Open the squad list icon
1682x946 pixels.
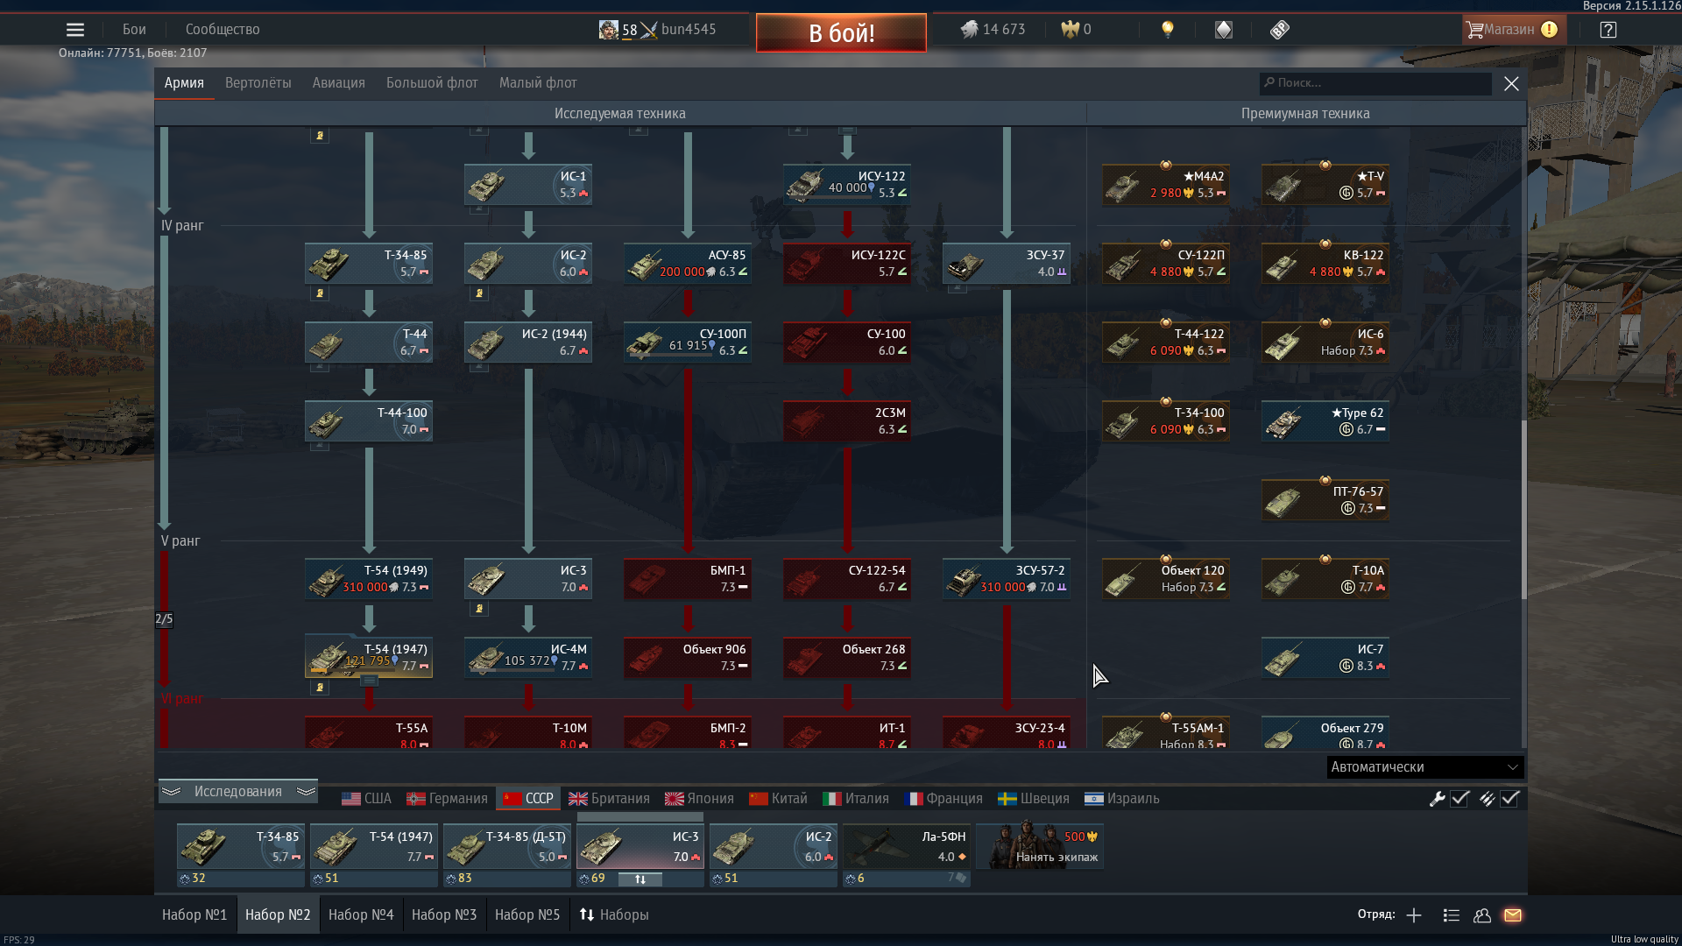pos(1451,915)
